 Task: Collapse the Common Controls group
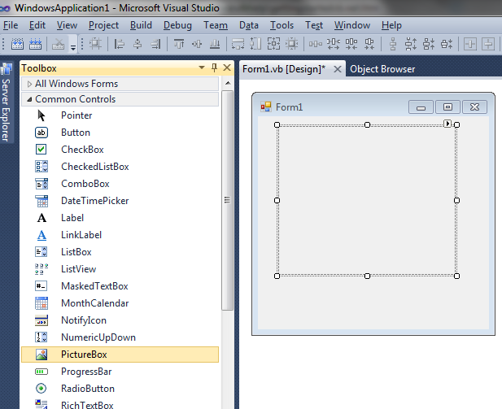[x=29, y=99]
